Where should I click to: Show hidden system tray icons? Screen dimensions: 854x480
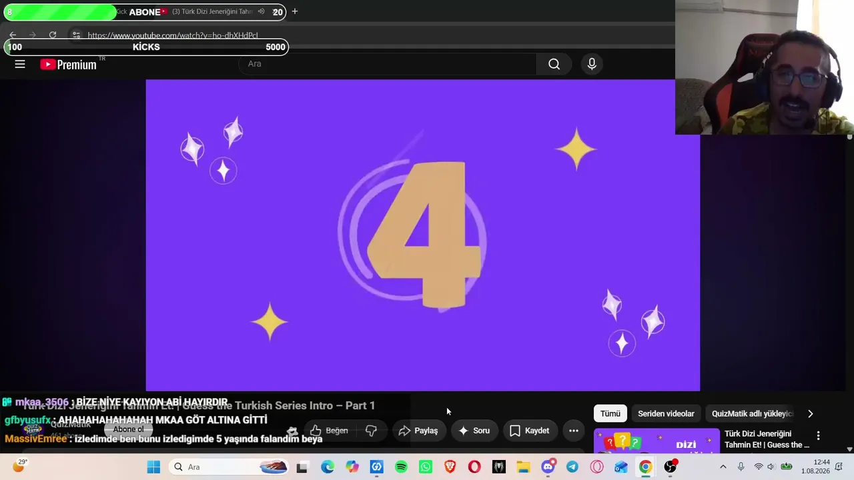(x=723, y=467)
